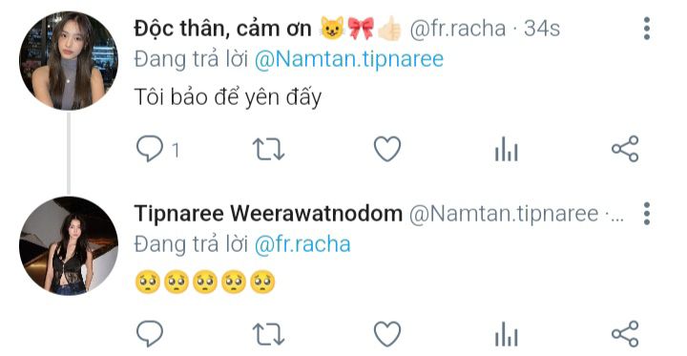Open the tweet text "Tôi bảo để yên đấy"

[228, 97]
